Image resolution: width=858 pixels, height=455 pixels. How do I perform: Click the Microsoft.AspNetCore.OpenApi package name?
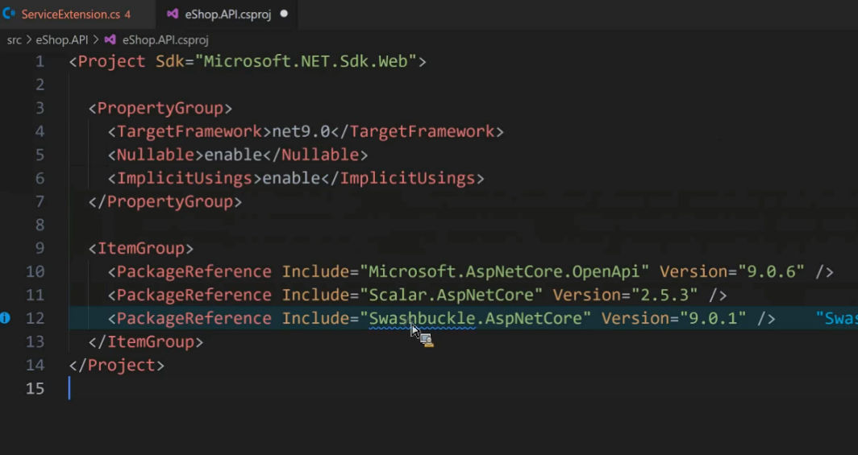pyautogui.click(x=504, y=271)
